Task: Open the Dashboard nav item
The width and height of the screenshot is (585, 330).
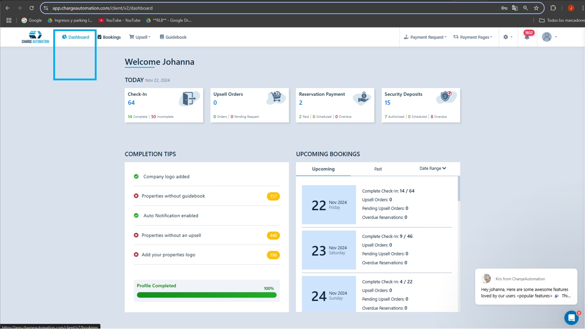Action: (75, 37)
